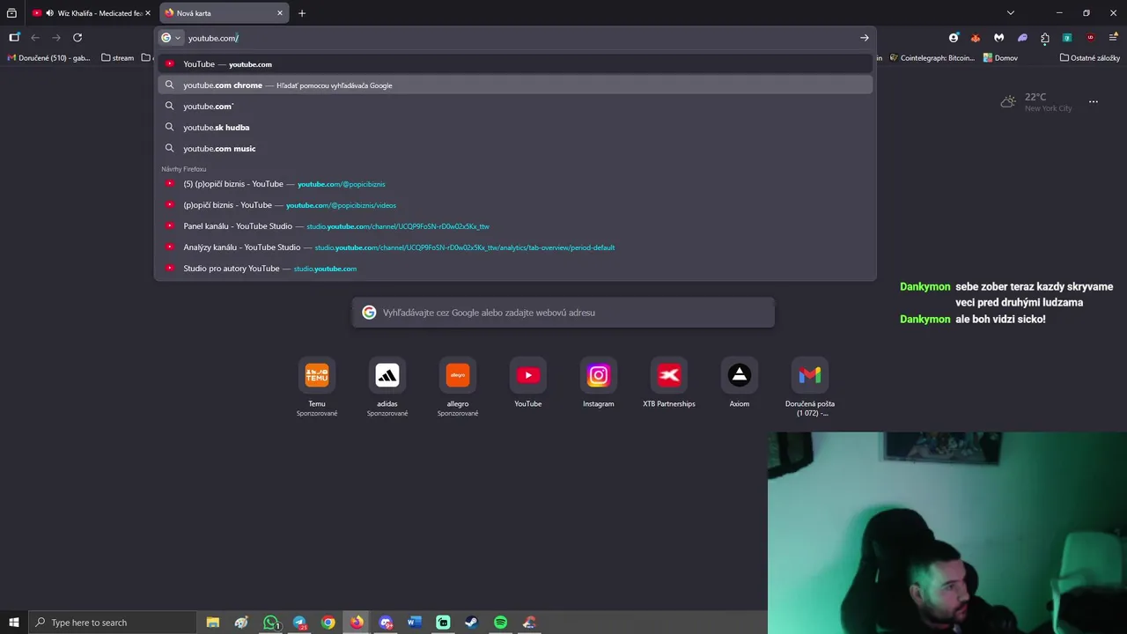Select the youtube.com chrome search suggestion
Image resolution: width=1127 pixels, height=634 pixels.
515,85
